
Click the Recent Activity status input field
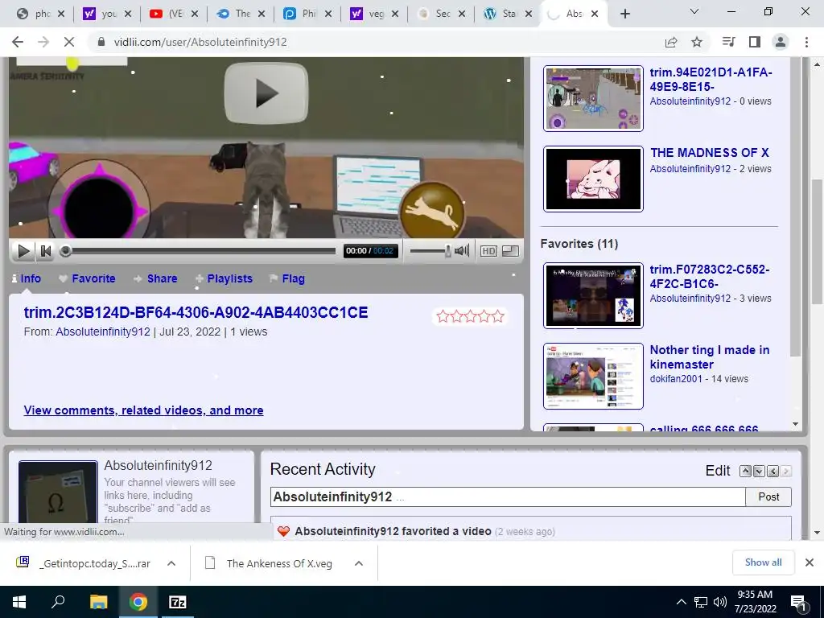508,496
